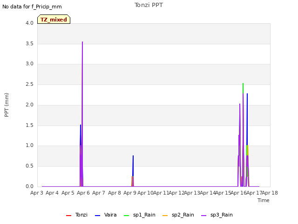Click the 0.0 y-axis tick label

[x=29, y=186]
